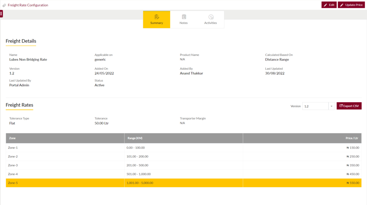Click the name Lubes Non Bridging Rate

tap(28, 60)
